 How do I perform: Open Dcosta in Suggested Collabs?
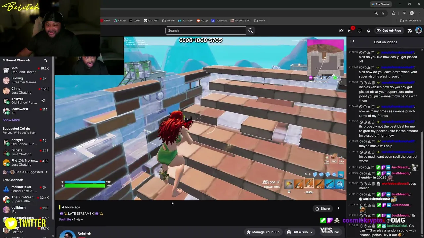(x=26, y=152)
